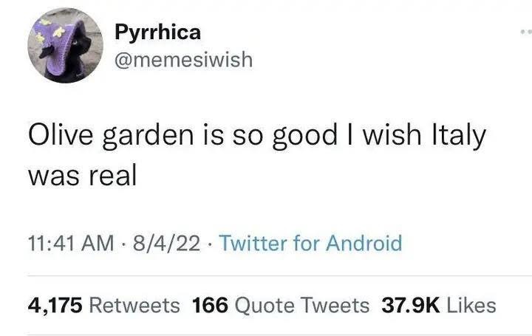Select the 8/4/22 date
532x336 pixels.
coord(166,244)
